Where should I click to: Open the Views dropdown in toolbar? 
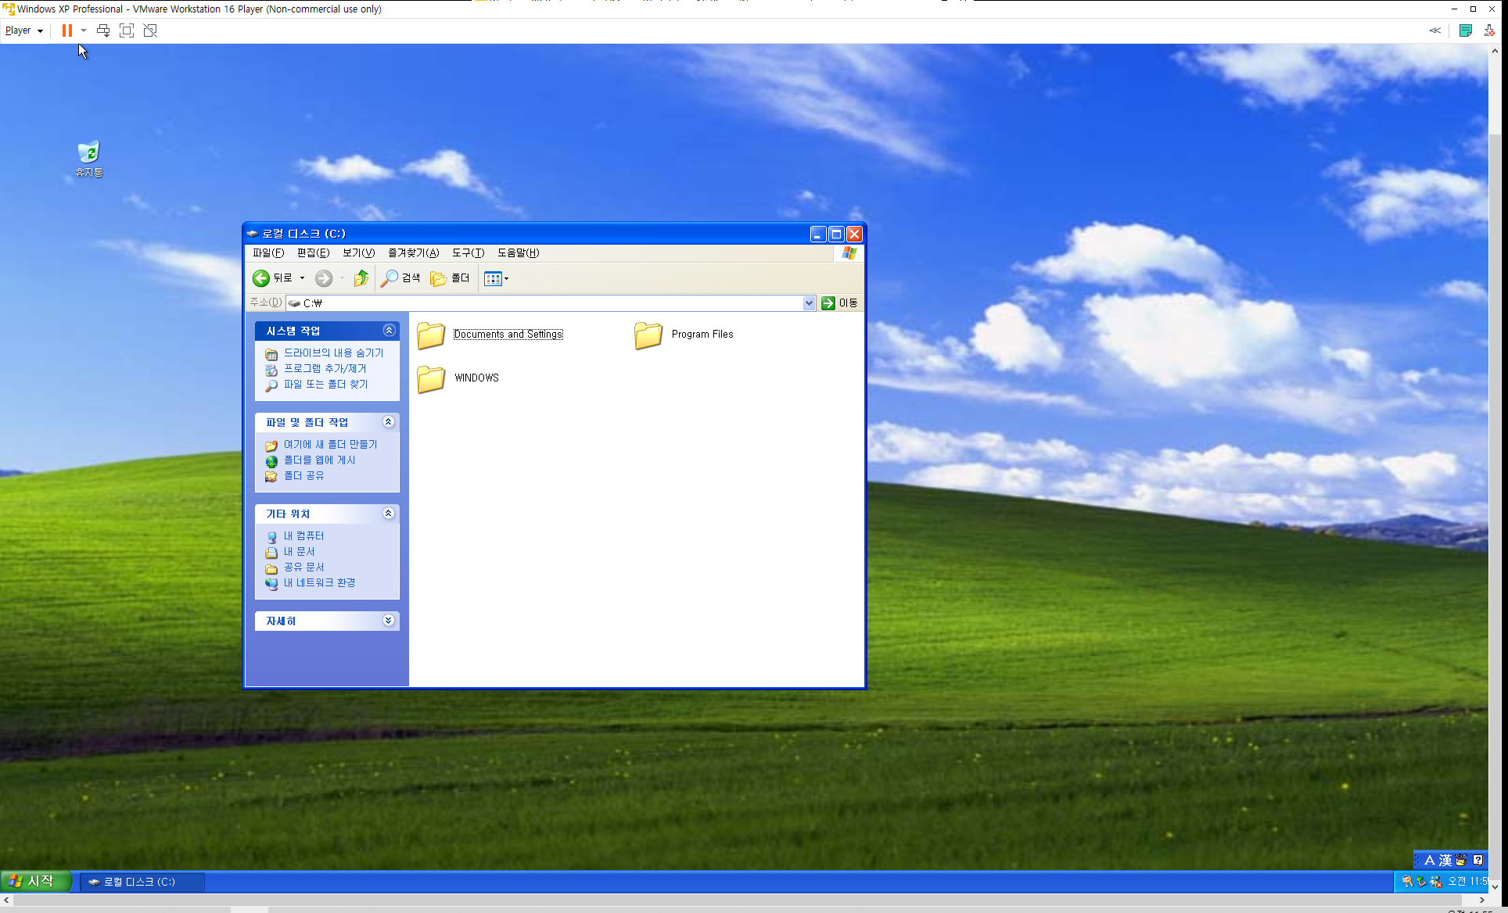click(x=497, y=278)
